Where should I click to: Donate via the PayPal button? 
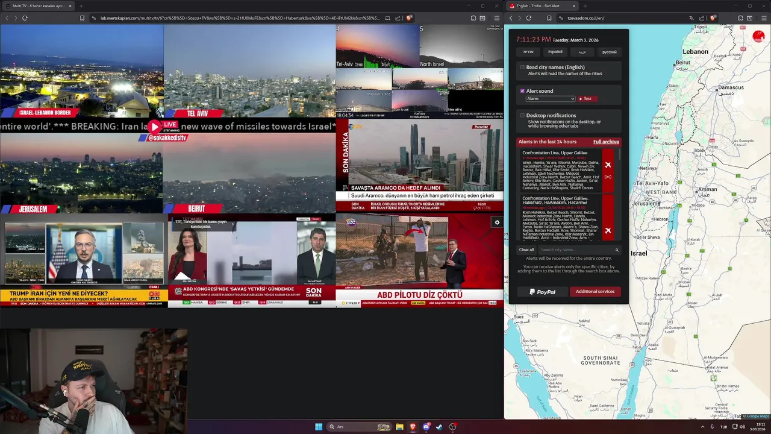coord(543,292)
